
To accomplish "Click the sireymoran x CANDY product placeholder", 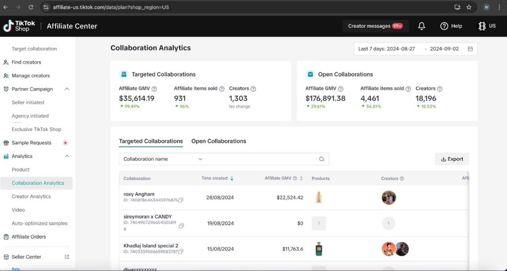I will click(x=318, y=223).
